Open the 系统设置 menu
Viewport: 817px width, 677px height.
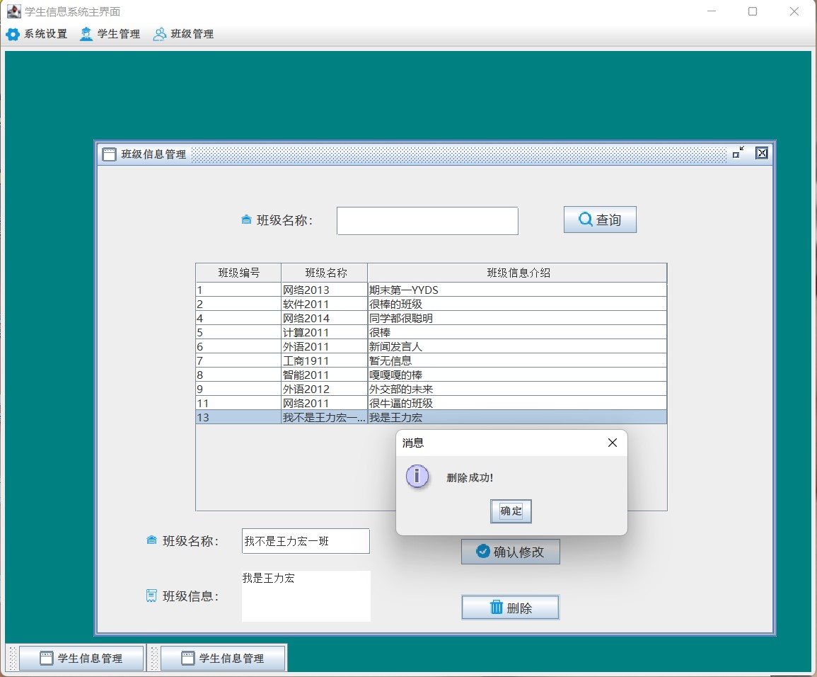(37, 34)
